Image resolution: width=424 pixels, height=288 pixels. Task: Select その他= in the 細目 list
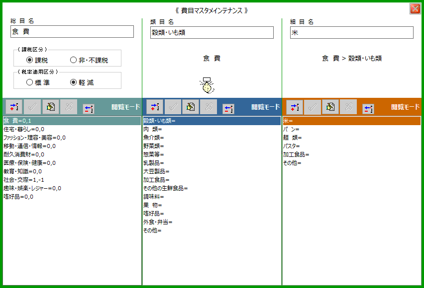click(352, 163)
